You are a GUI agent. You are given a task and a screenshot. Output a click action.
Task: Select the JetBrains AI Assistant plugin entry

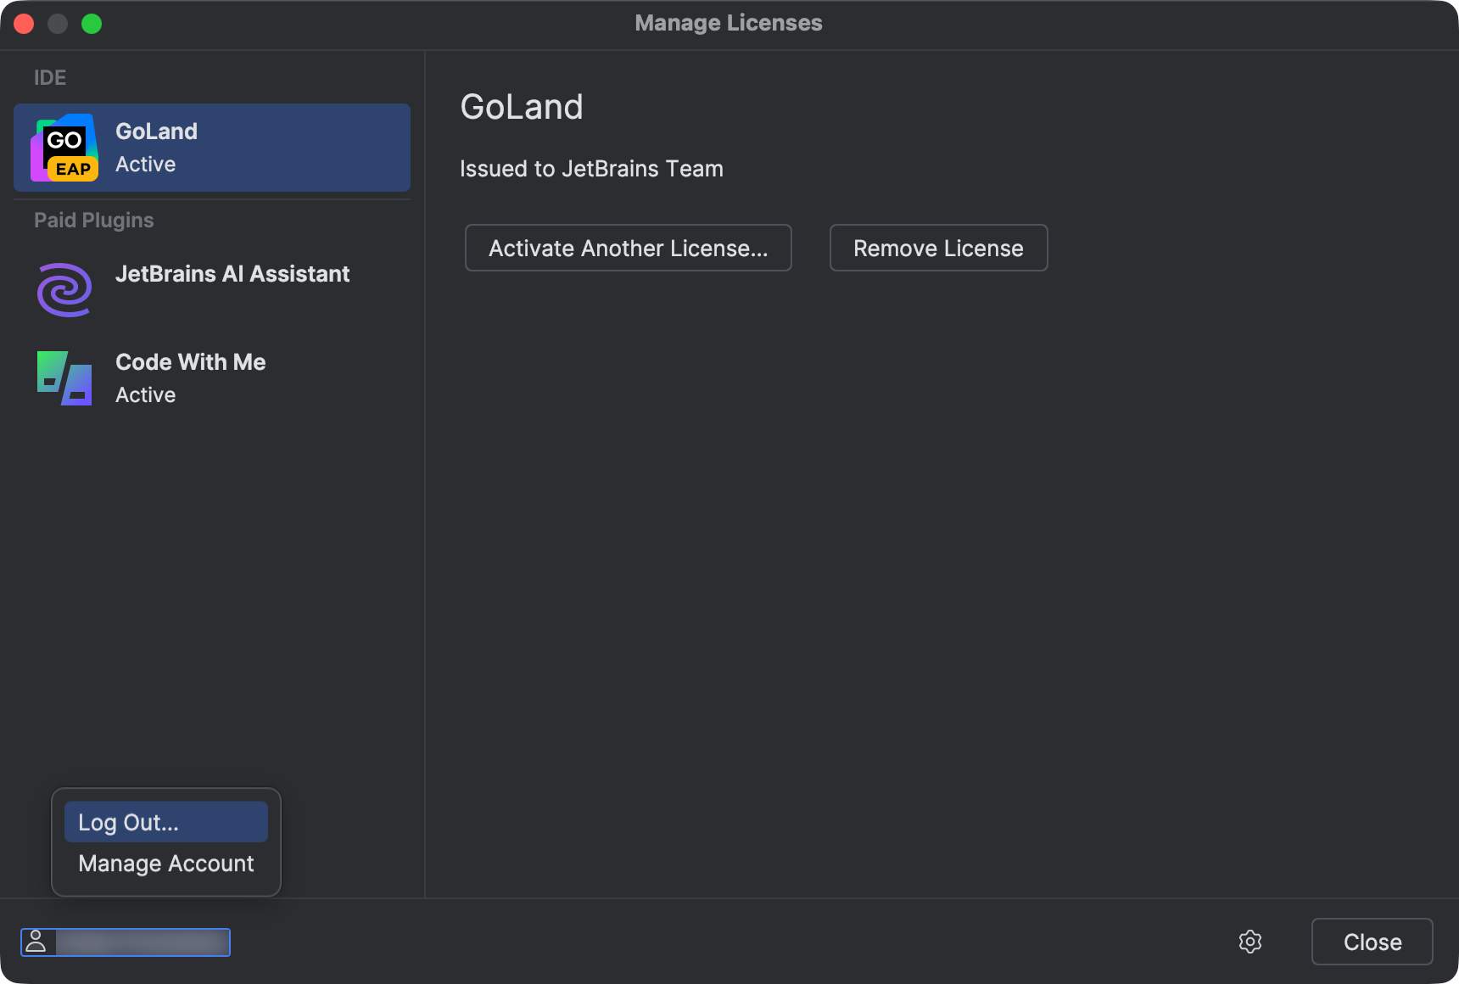tap(232, 273)
